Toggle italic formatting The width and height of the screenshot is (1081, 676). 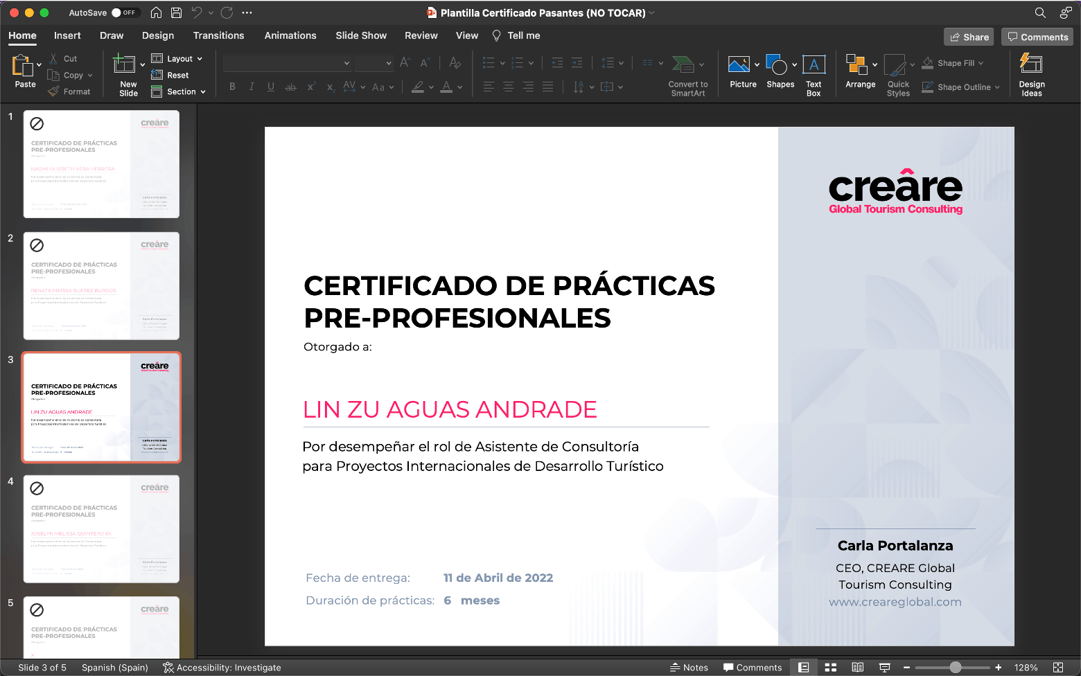coord(252,87)
